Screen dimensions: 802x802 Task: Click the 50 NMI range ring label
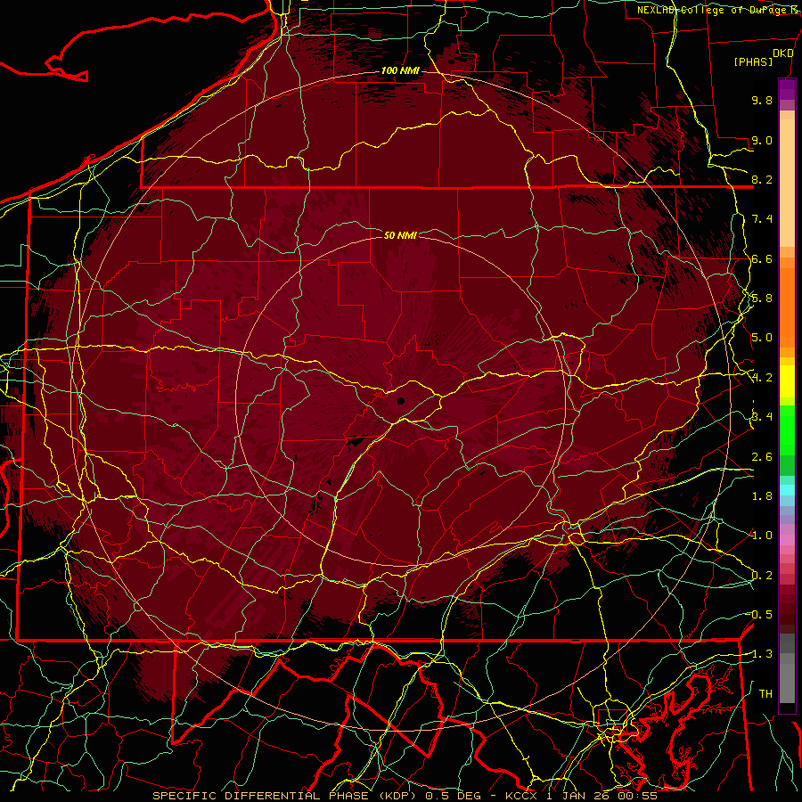coord(400,235)
